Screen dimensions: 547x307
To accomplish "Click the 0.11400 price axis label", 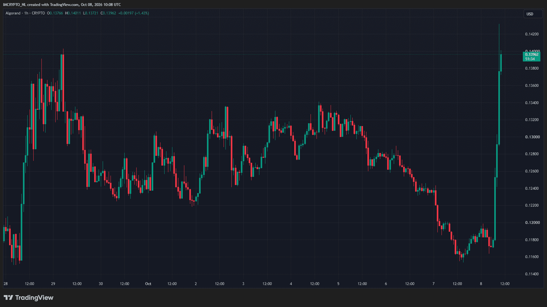I will pyautogui.click(x=532, y=274).
